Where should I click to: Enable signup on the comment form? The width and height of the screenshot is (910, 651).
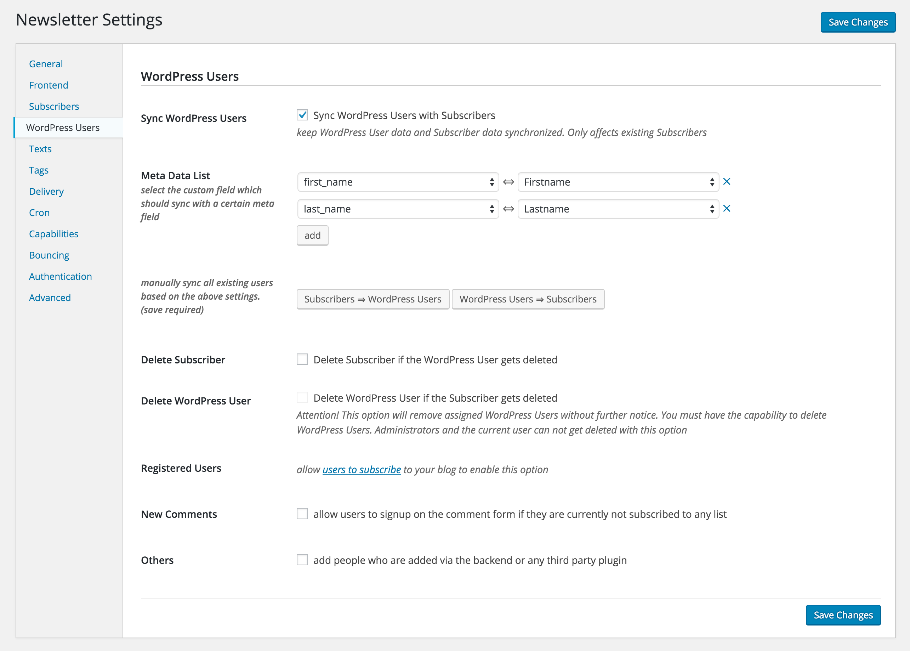coord(302,514)
